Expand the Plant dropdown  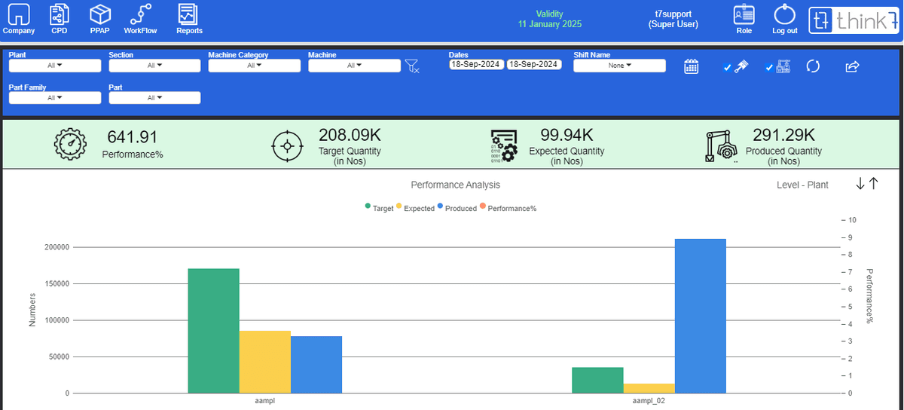[x=54, y=66]
